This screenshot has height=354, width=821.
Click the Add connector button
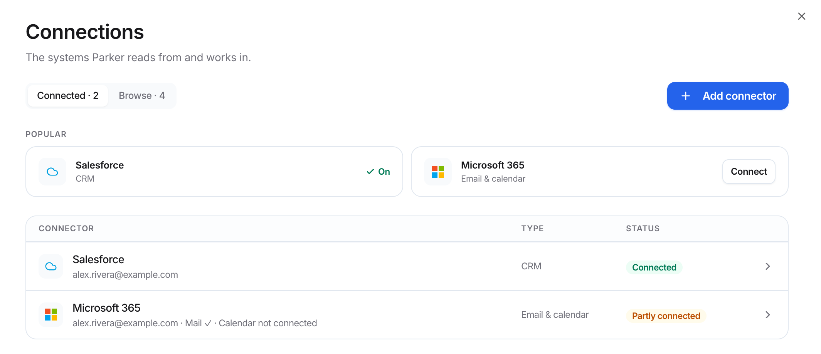[728, 96]
